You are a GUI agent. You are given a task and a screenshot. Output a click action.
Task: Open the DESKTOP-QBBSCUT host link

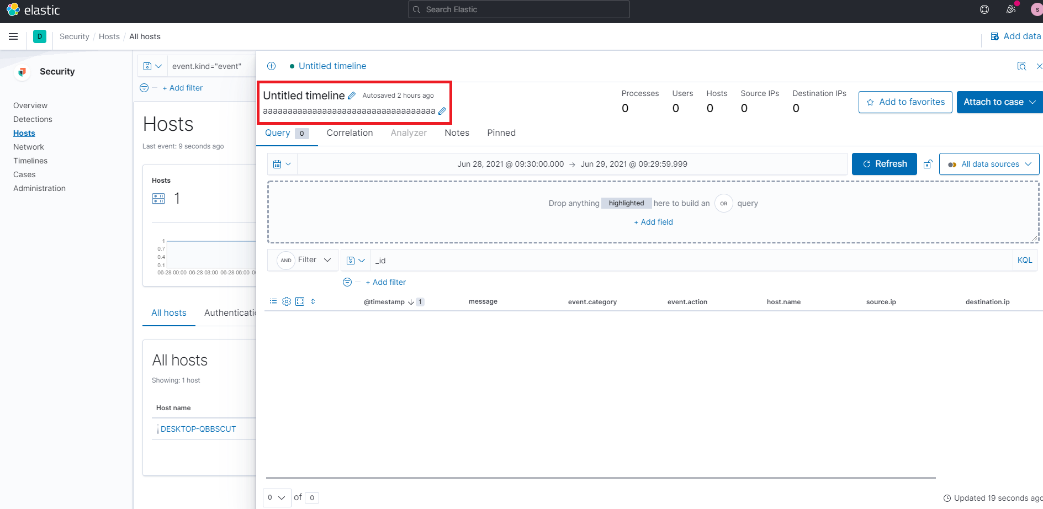199,428
